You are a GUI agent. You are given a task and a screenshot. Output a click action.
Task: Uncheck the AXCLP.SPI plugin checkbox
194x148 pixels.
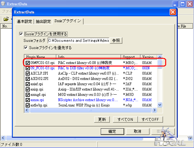28,73
